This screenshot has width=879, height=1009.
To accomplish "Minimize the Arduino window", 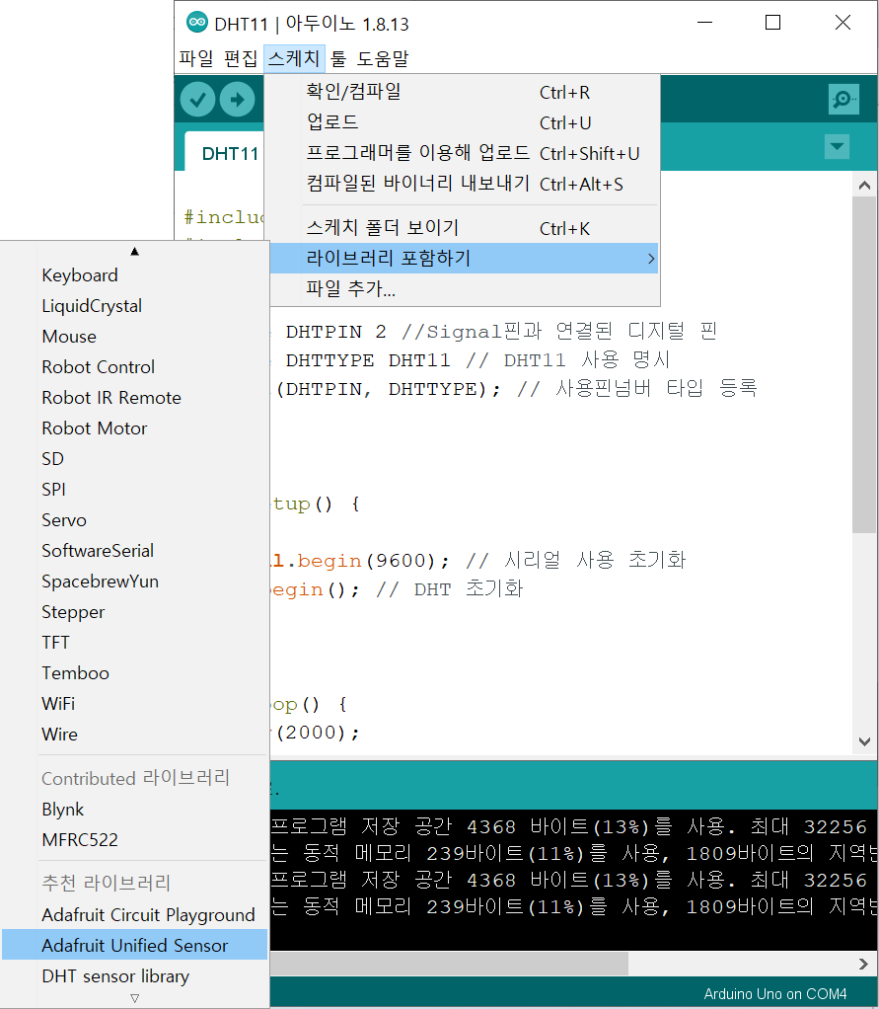I will pyautogui.click(x=704, y=23).
